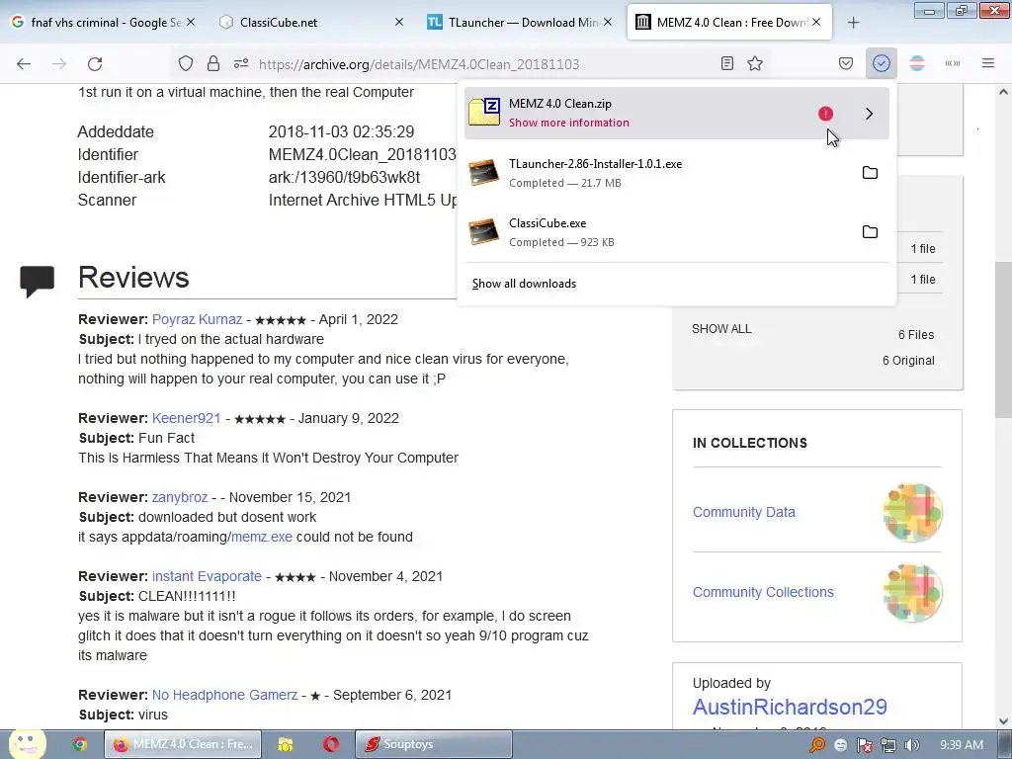The width and height of the screenshot is (1012, 759).
Task: Click the scrollbar down arrow
Action: coord(1003,721)
